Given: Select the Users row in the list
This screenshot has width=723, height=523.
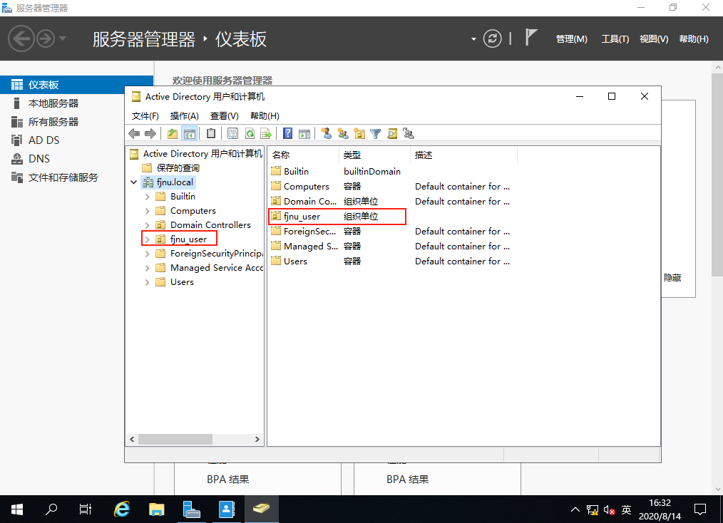Looking at the screenshot, I should pos(390,261).
